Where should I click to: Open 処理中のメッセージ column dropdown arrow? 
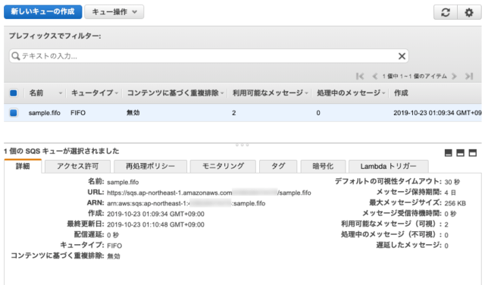pyautogui.click(x=383, y=93)
